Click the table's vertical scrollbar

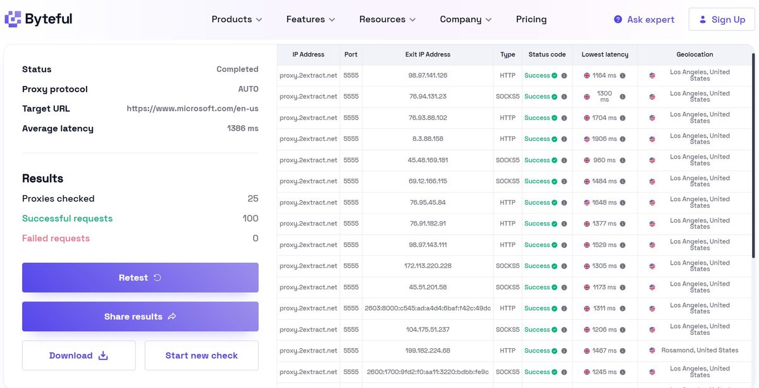(753, 155)
